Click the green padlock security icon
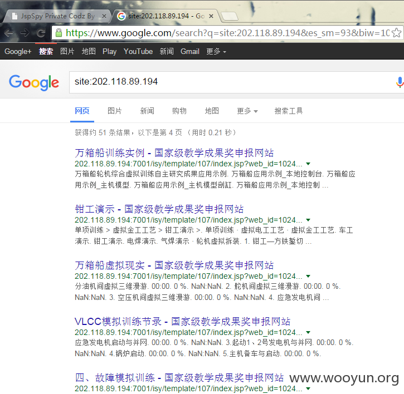This screenshot has height=394, width=404. click(59, 33)
